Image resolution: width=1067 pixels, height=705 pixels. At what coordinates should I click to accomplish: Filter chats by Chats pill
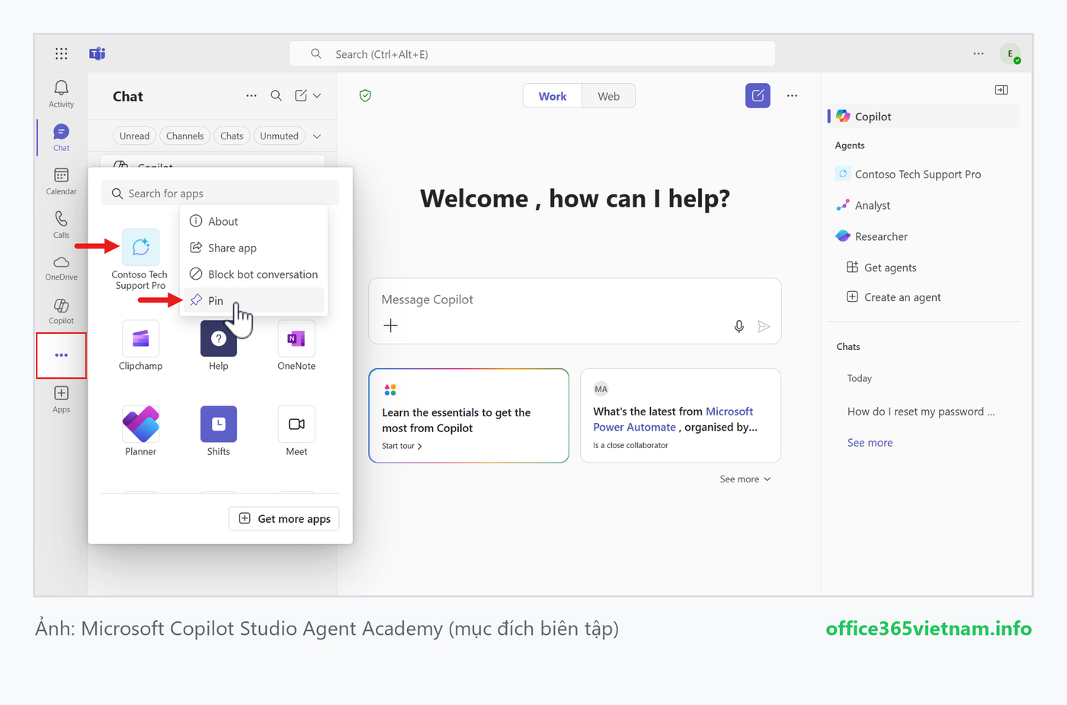tap(232, 136)
